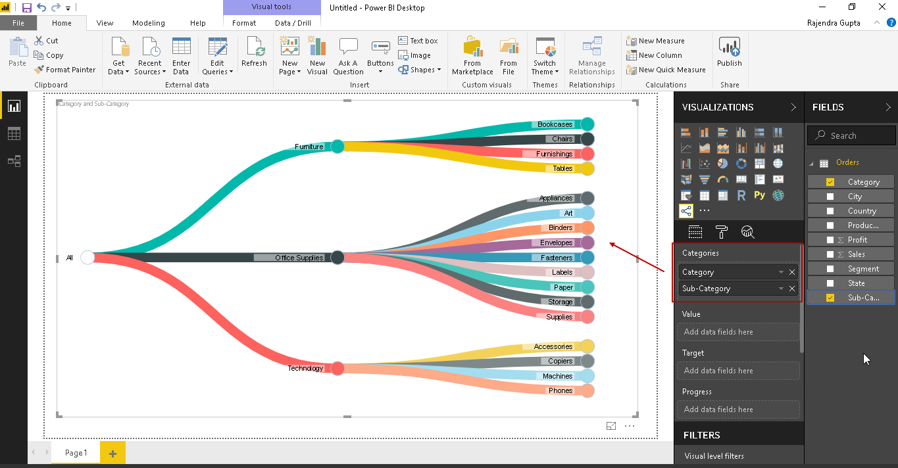
Task: Switch to Data view in left sidebar
Action: [x=14, y=133]
